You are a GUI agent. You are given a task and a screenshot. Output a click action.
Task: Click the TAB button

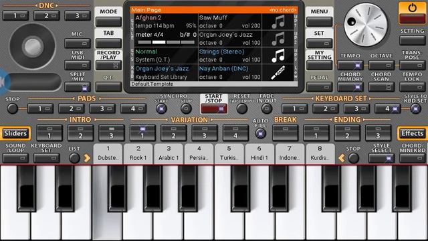(x=108, y=44)
